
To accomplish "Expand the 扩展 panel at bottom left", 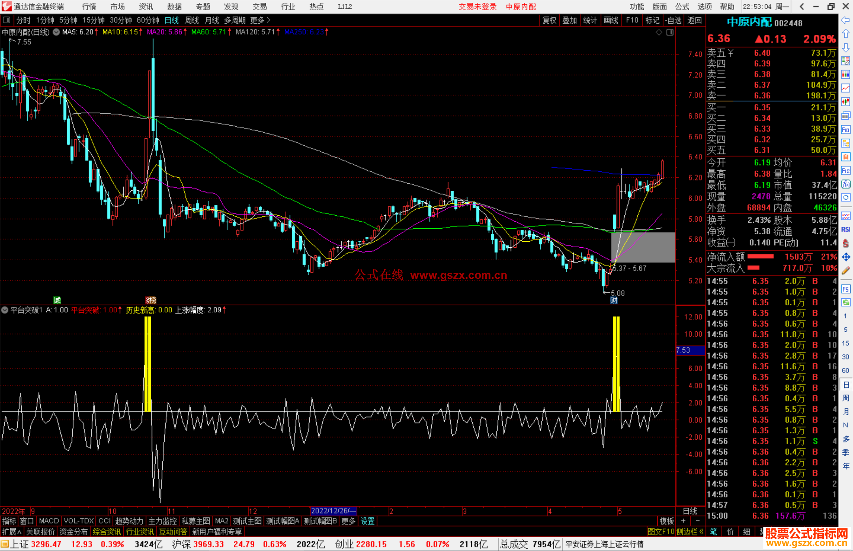I will [x=11, y=532].
